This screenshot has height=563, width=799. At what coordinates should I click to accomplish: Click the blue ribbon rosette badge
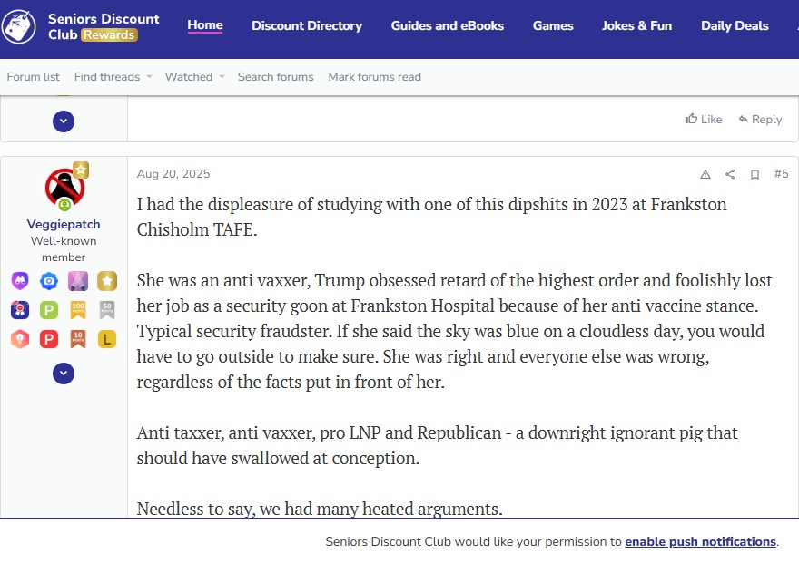(x=20, y=310)
